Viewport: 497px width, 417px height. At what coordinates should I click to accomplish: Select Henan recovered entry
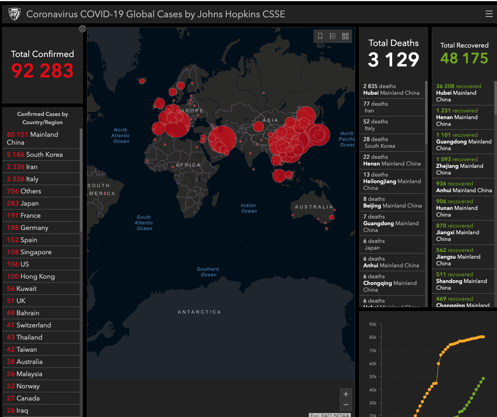(463, 117)
